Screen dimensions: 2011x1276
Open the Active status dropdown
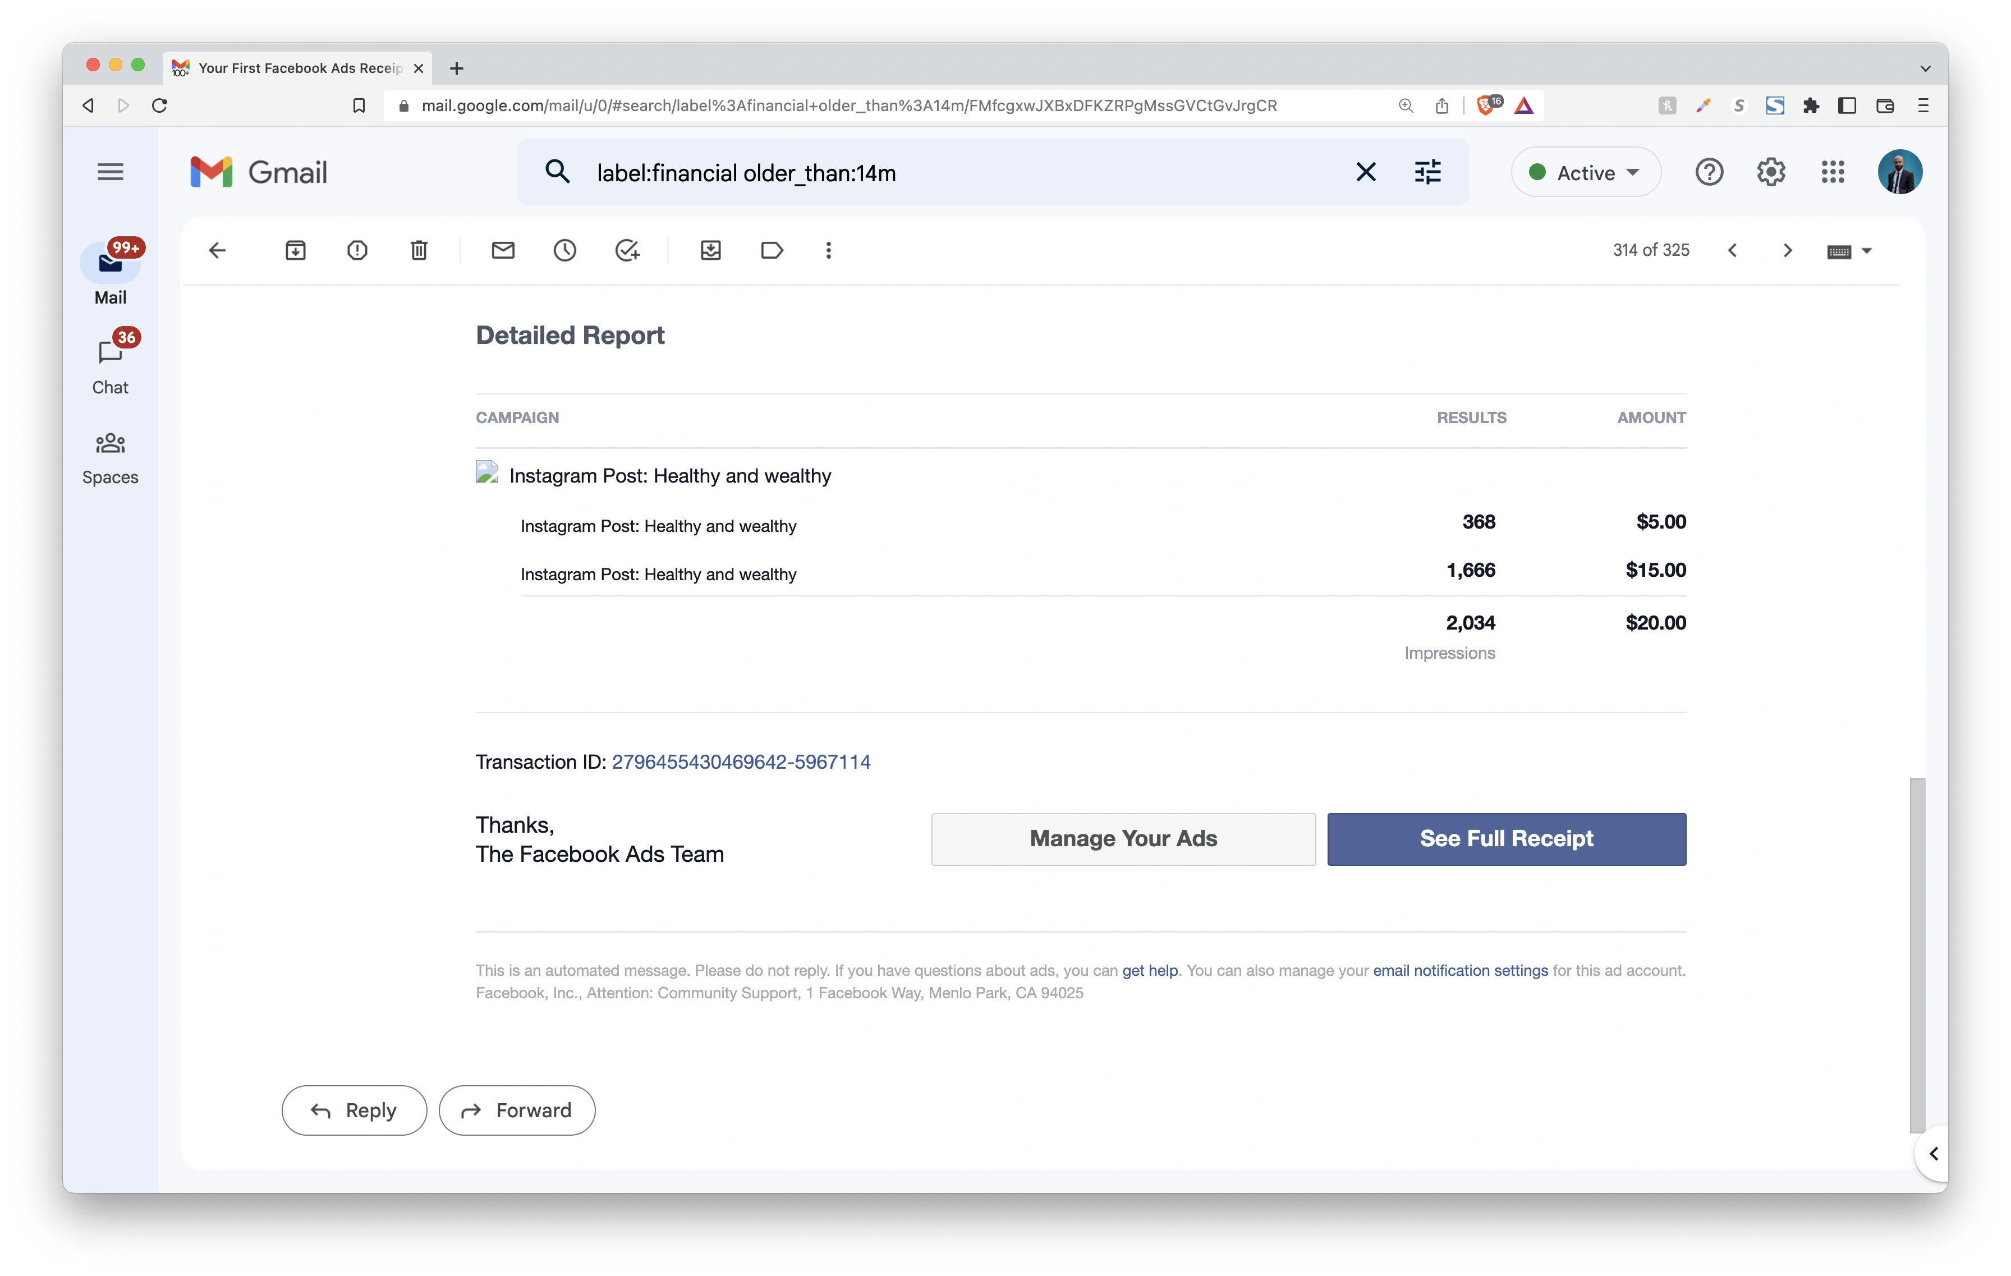1585,173
